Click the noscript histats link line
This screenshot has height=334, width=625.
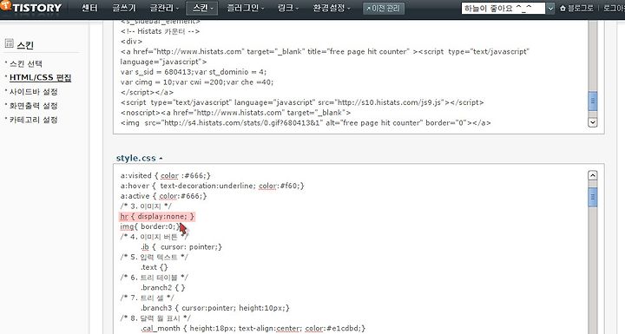click(235, 113)
